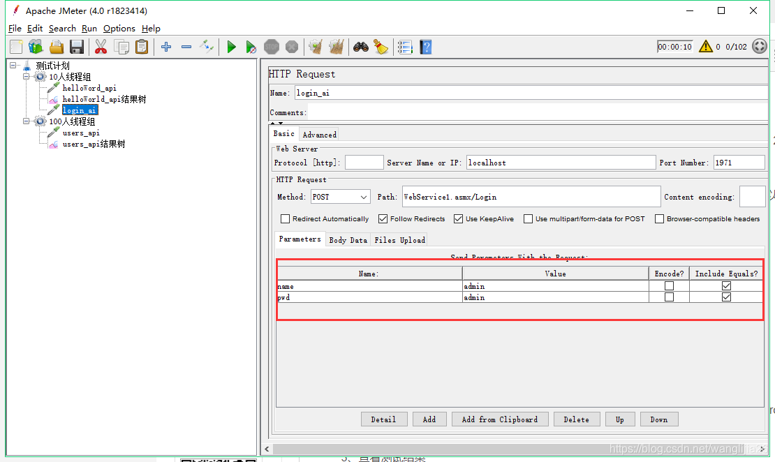
Task: Click the Path field WebService1.asmx/Login
Action: click(531, 197)
